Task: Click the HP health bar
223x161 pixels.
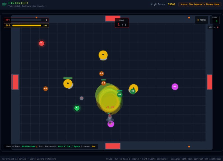Action: point(26,20)
